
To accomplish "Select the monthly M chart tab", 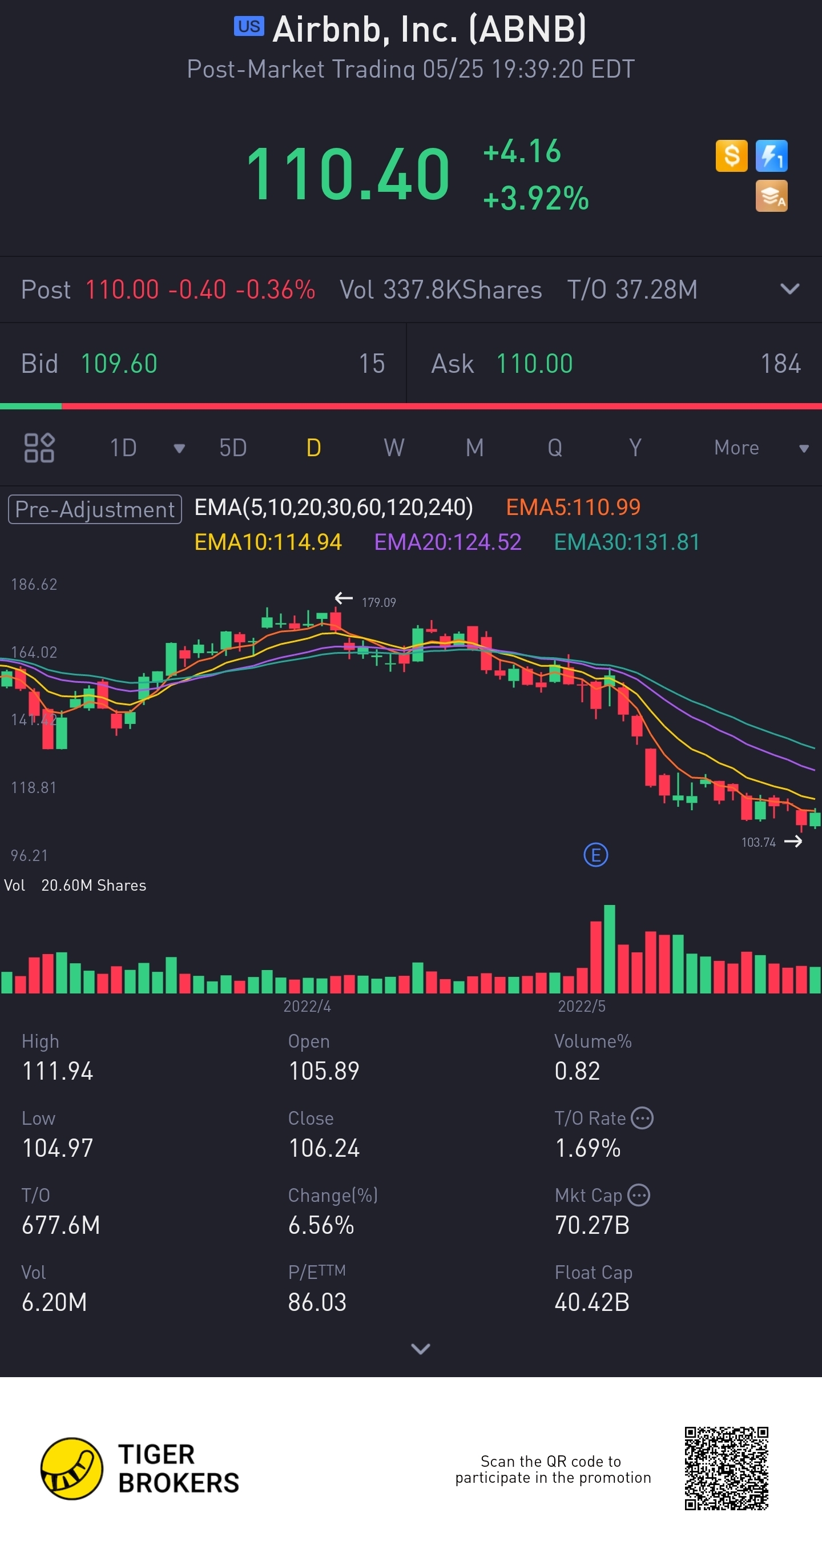I will pos(474,448).
